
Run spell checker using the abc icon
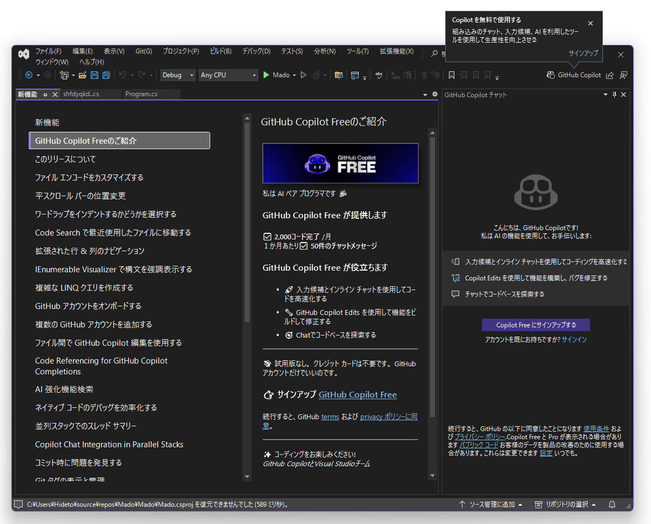379,75
